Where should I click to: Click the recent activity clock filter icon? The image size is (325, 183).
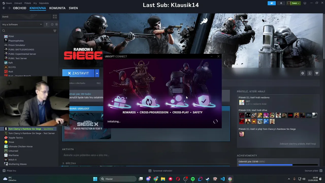point(52,24)
